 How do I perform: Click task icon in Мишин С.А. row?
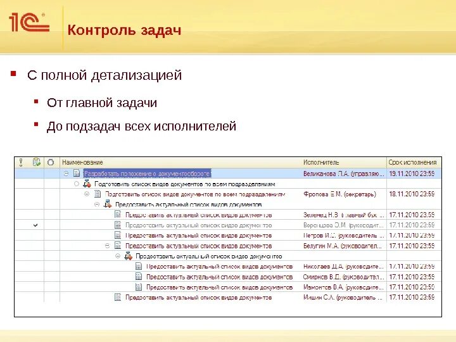coord(118,297)
